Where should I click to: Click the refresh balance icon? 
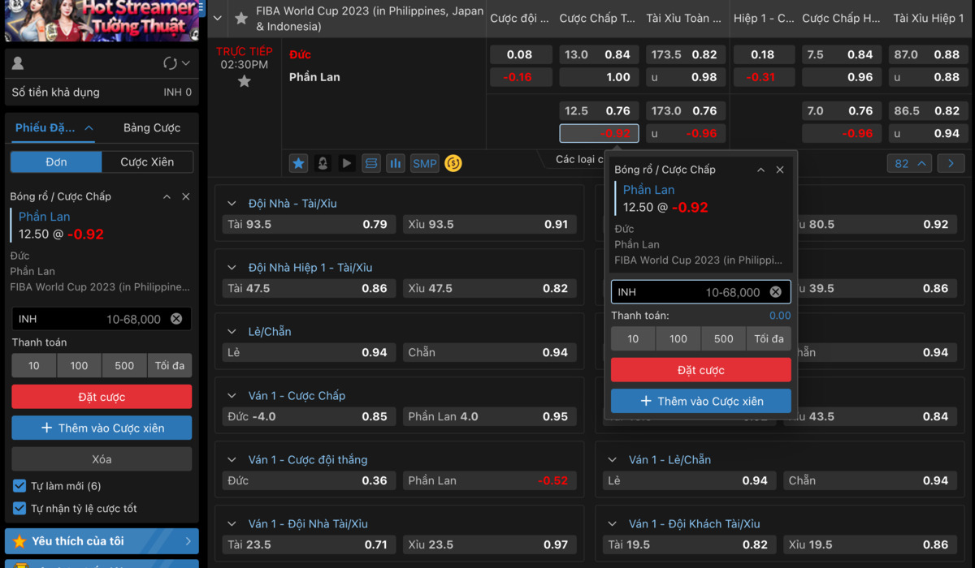click(170, 63)
